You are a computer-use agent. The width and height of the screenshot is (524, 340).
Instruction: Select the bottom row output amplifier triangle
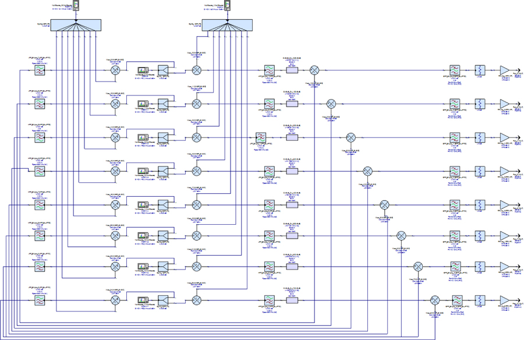pyautogui.click(x=504, y=300)
